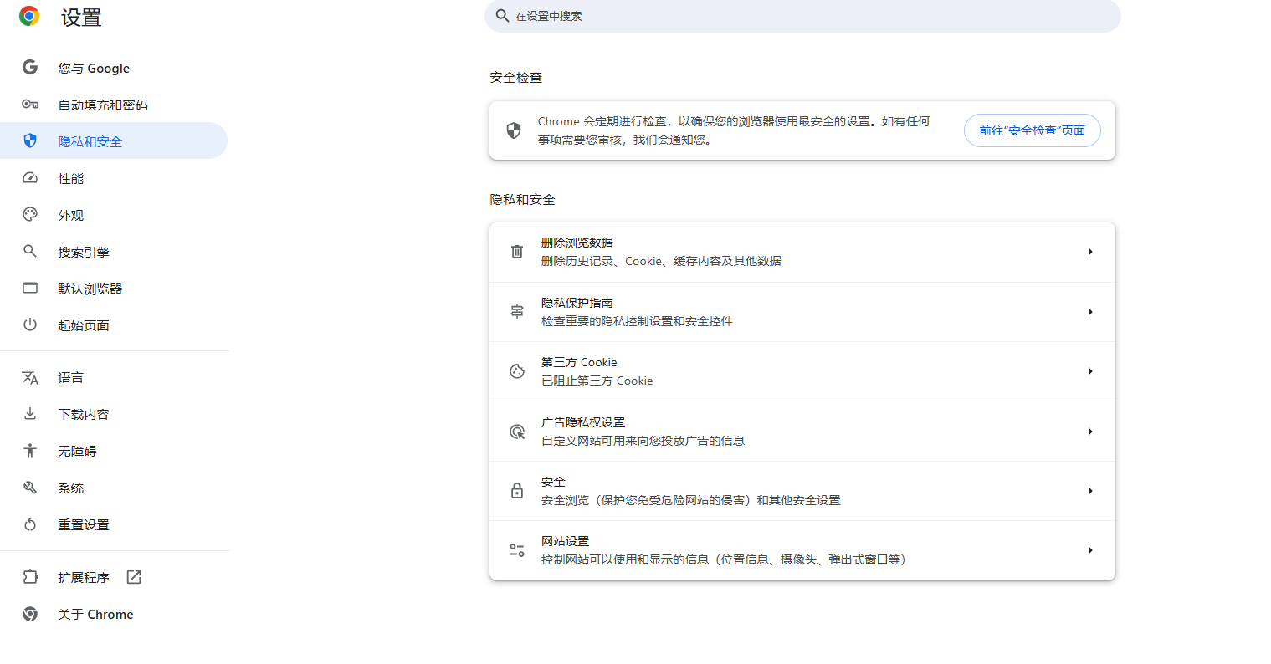The width and height of the screenshot is (1271, 664).
Task: Click the browser window icon for 默认浏览器
Action: [x=30, y=289]
